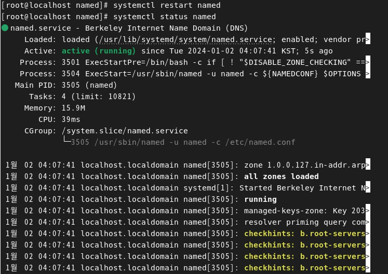
Task: Click the '${NAMEDCONF}' variable in the ExecStart line
Action: point(290,74)
